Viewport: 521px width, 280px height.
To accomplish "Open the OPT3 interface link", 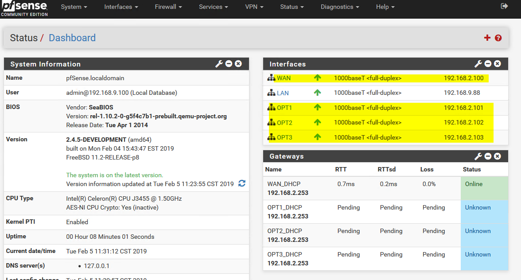I will pyautogui.click(x=285, y=137).
